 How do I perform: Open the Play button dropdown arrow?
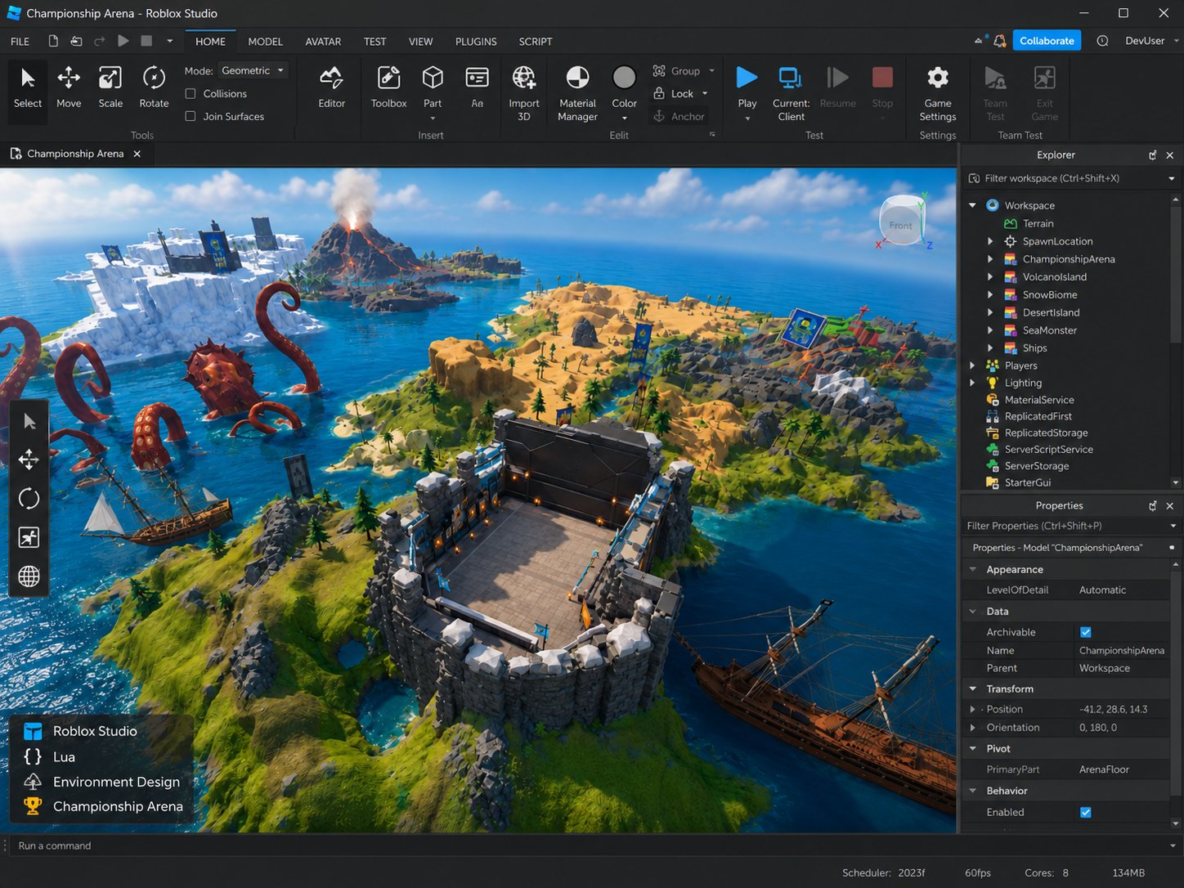coord(747,119)
